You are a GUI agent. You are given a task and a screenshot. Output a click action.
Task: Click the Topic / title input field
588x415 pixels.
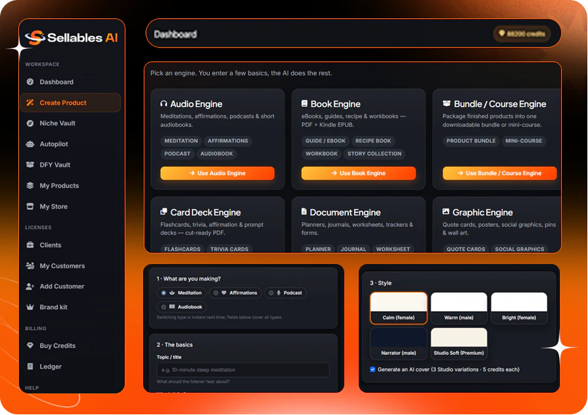243,370
